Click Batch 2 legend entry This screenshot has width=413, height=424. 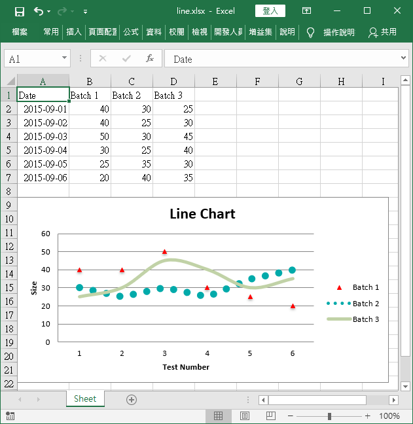(x=353, y=304)
